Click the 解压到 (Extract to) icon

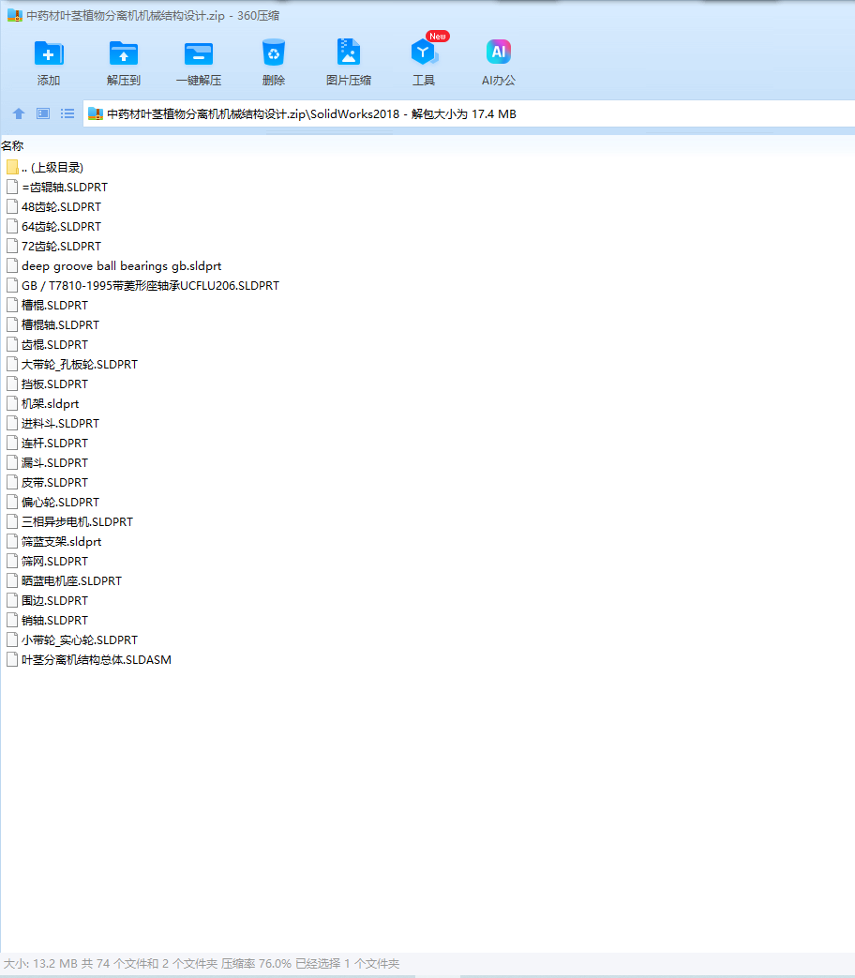124,53
